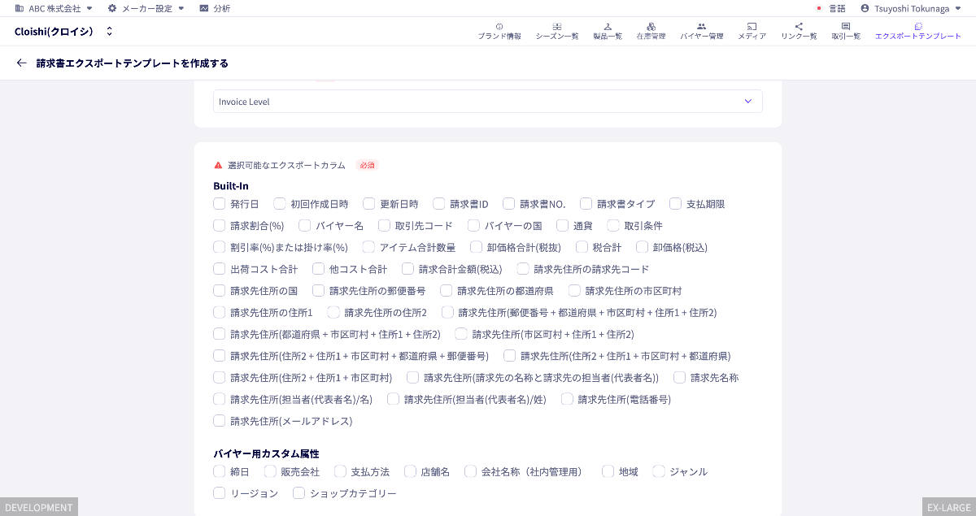The width and height of the screenshot is (976, 516).
Task: Click the 言語 flag icon
Action: tap(820, 8)
